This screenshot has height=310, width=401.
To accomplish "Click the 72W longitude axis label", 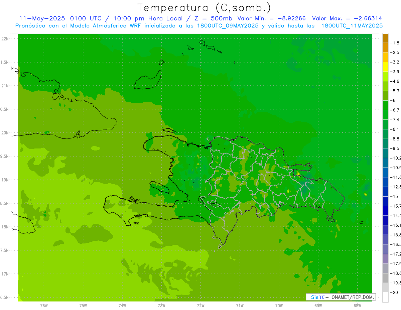I will [200, 305].
